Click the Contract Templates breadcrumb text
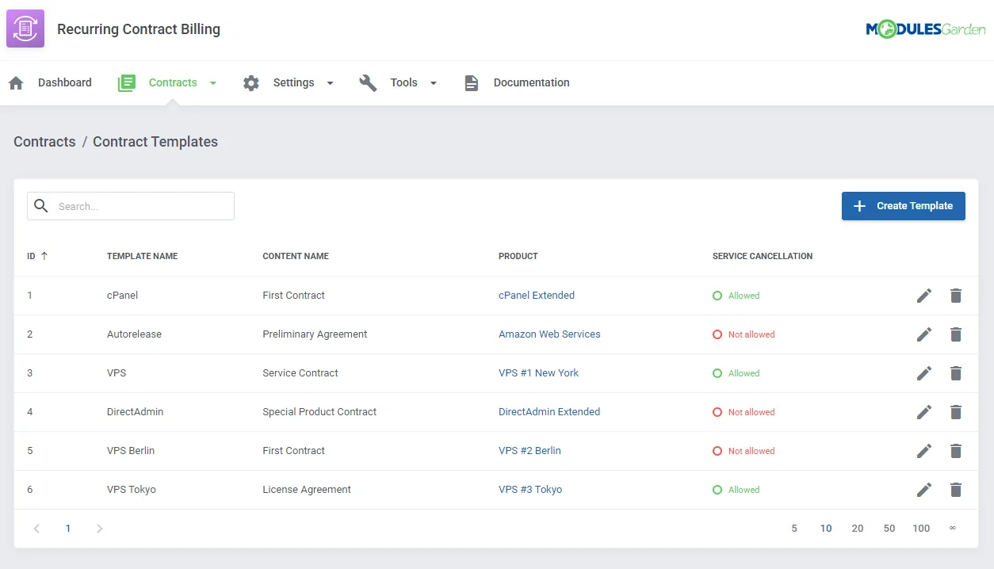 click(x=155, y=142)
